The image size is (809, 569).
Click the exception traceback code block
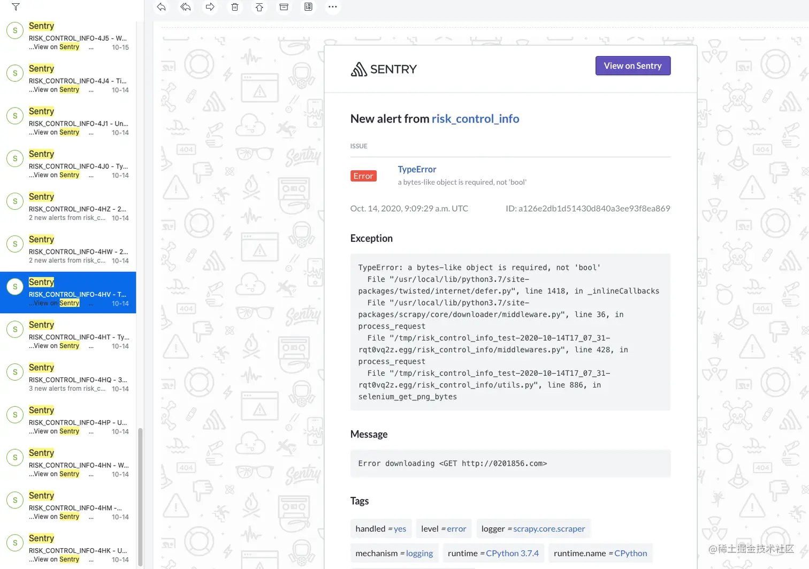[510, 332]
